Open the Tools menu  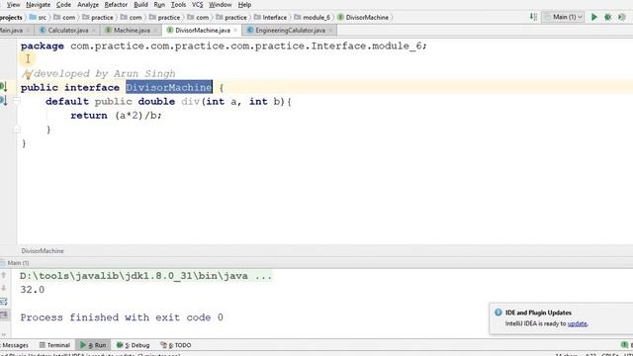178,5
